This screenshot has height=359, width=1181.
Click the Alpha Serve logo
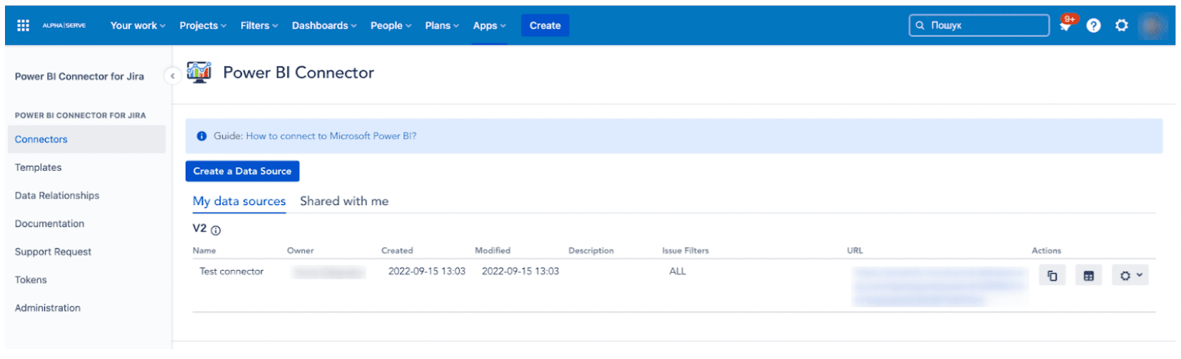pos(64,26)
